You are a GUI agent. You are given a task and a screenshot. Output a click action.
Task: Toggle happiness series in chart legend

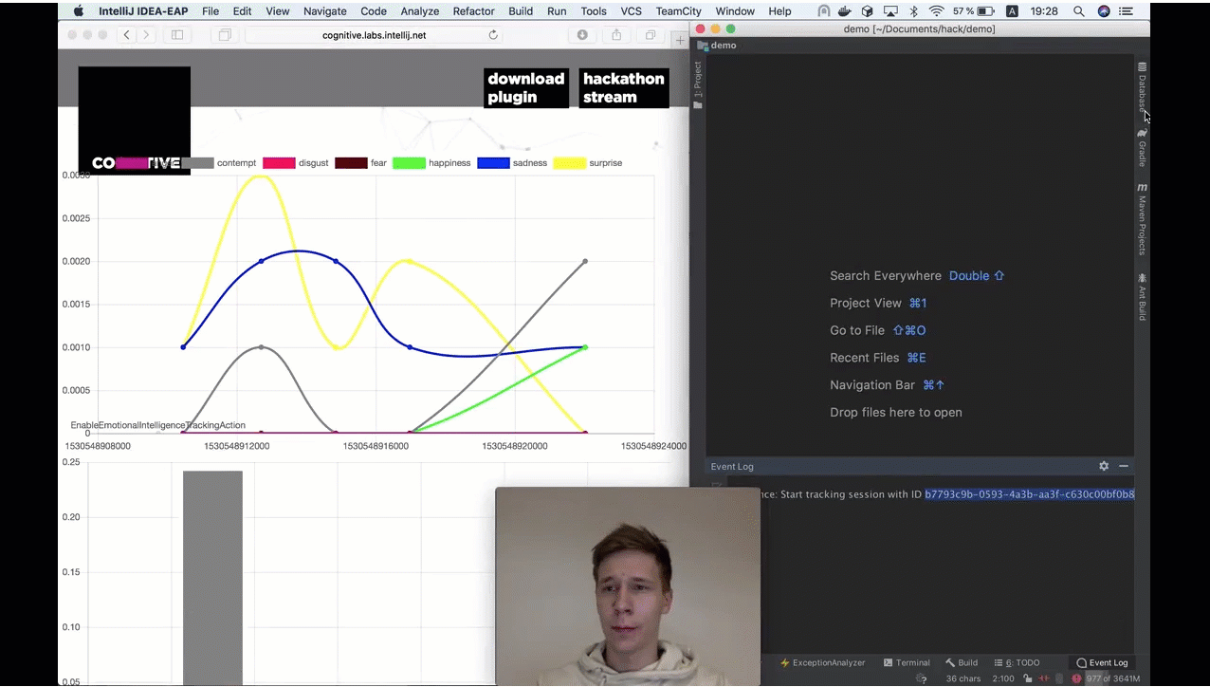pos(432,163)
